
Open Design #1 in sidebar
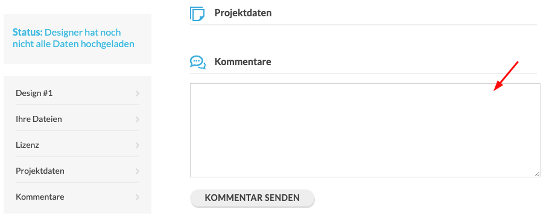[77, 93]
